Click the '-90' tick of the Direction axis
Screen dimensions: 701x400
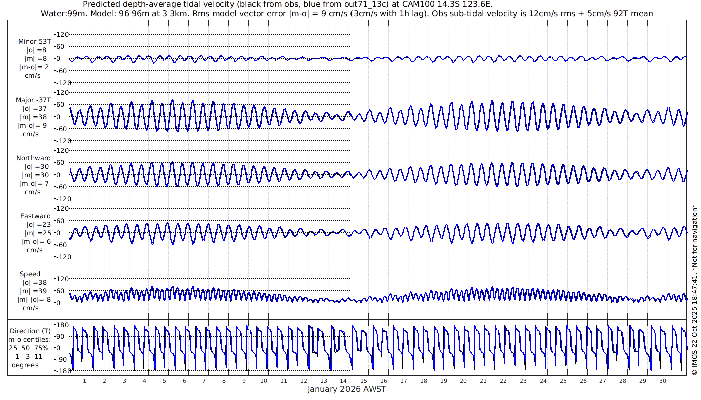[x=62, y=359]
